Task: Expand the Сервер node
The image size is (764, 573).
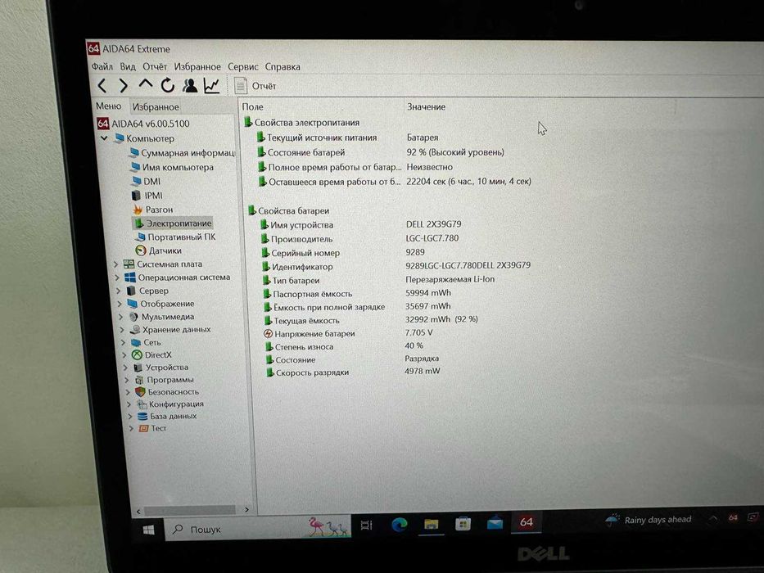Action: (x=119, y=291)
